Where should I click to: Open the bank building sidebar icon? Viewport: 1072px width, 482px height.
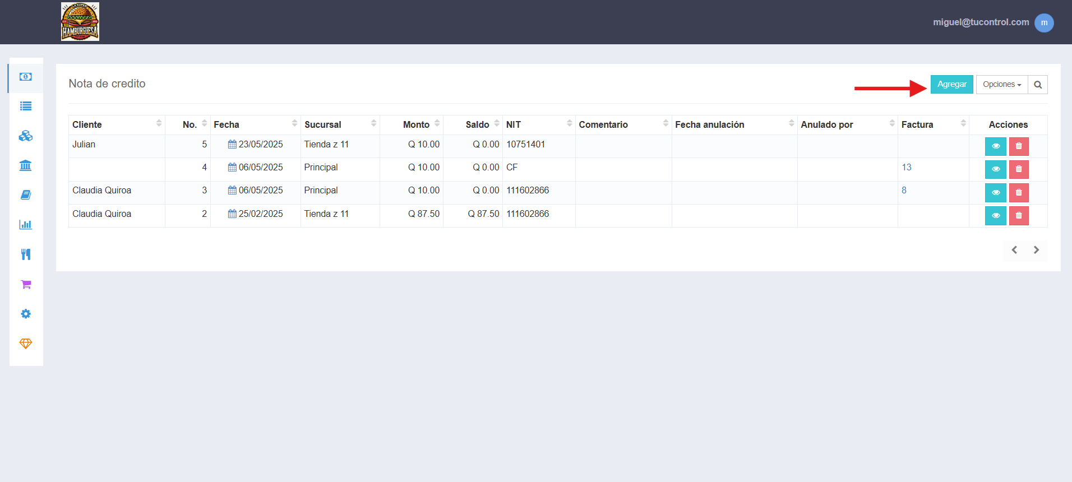click(x=26, y=165)
